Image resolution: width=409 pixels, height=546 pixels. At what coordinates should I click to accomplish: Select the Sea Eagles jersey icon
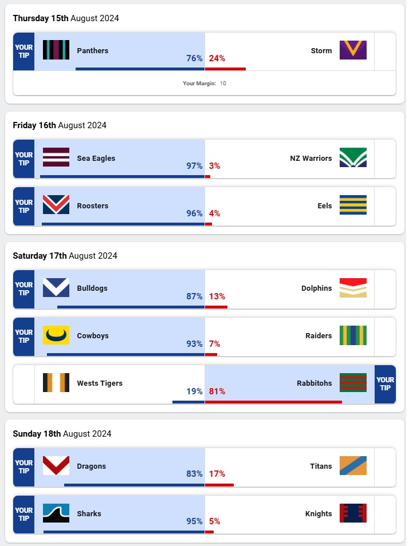[x=56, y=158]
